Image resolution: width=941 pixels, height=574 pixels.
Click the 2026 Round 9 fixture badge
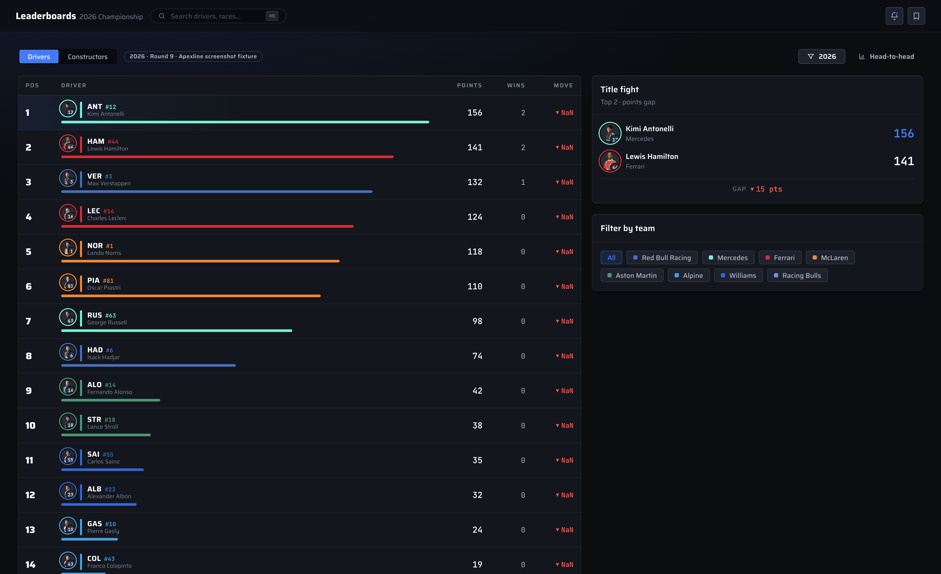(x=193, y=56)
